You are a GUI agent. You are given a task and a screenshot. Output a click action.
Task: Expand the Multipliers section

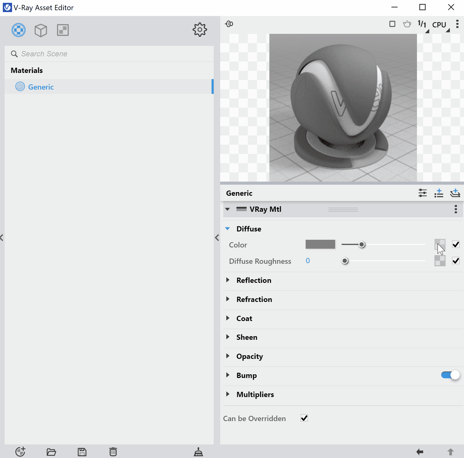(228, 394)
